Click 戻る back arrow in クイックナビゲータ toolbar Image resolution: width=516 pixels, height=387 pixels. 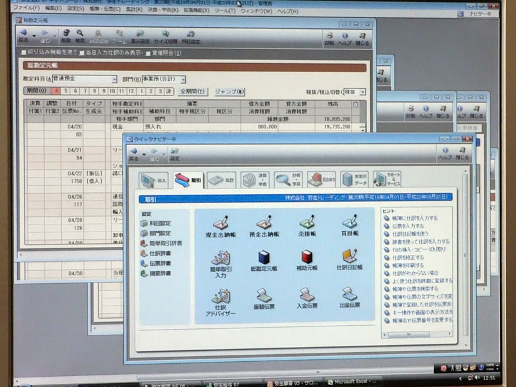point(134,154)
